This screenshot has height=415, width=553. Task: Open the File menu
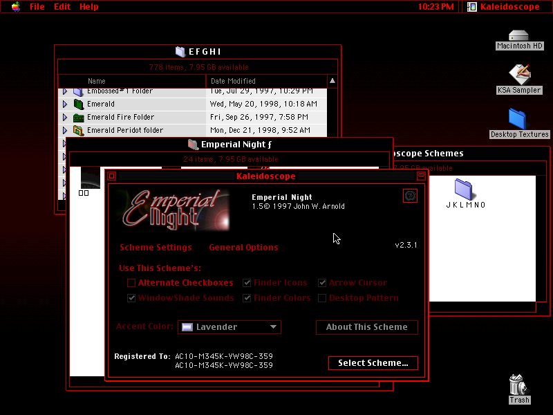(x=37, y=7)
